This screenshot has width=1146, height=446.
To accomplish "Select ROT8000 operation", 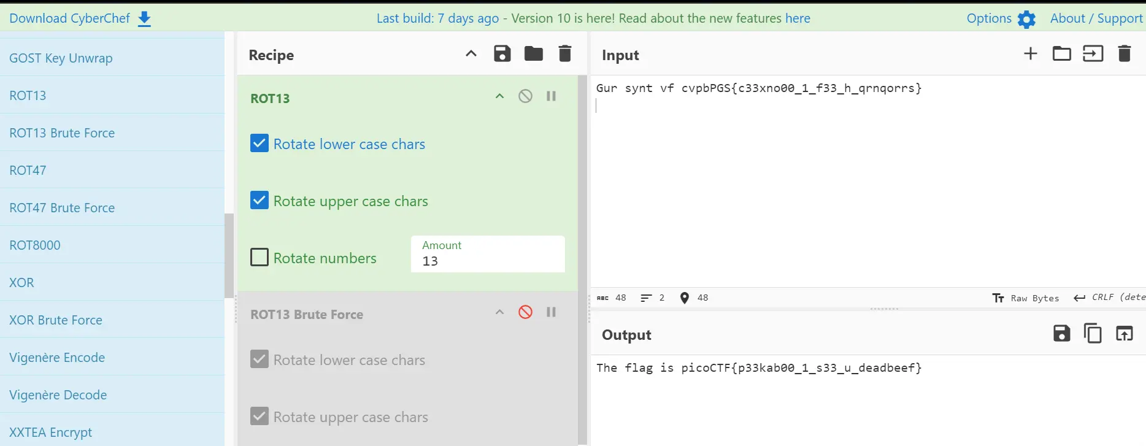I will [x=112, y=245].
